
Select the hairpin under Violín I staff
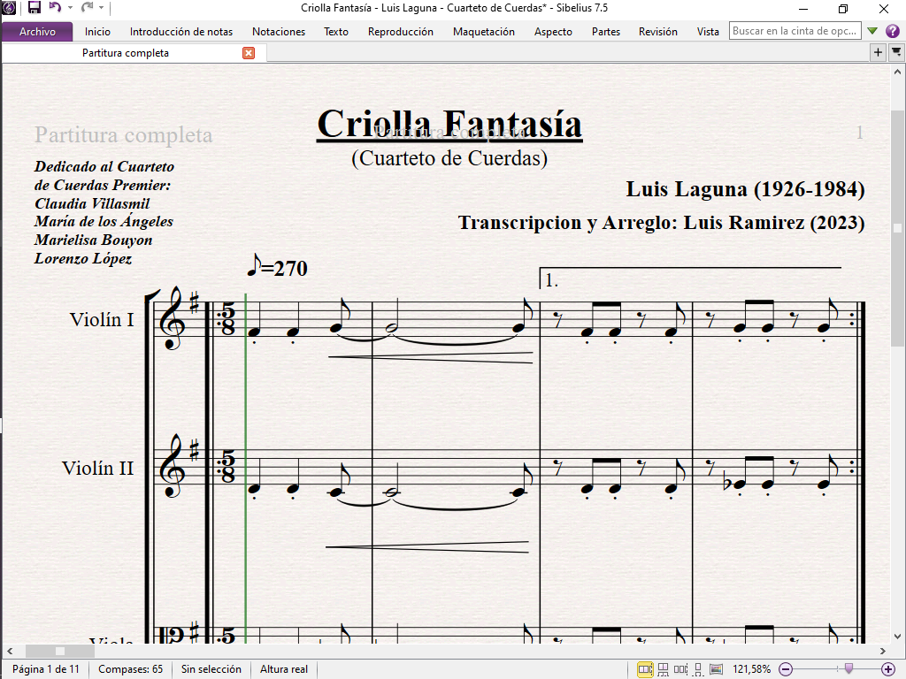tap(431, 359)
